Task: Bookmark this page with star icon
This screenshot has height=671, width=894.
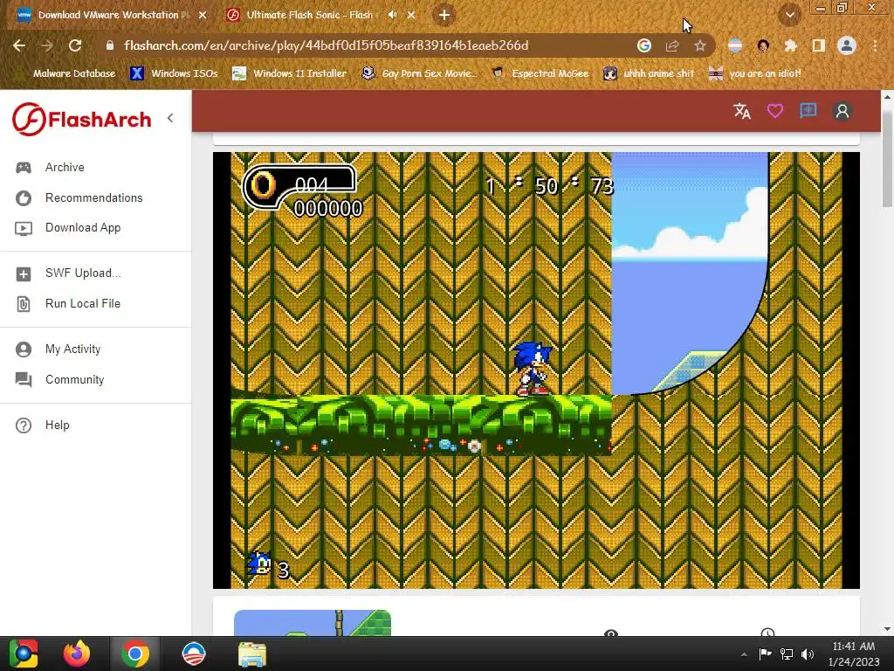Action: (x=699, y=45)
